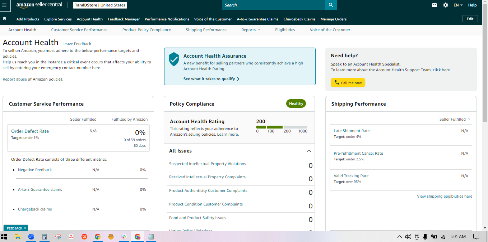Click the Edit button
This screenshot has height=242, width=488.
[x=470, y=19]
